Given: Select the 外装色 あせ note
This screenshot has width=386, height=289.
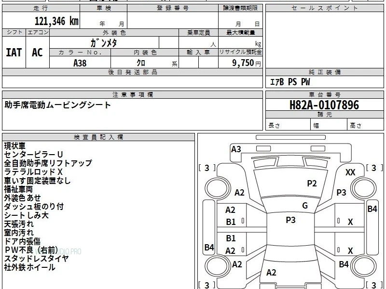Looking at the screenshot, I should coord(22,198).
